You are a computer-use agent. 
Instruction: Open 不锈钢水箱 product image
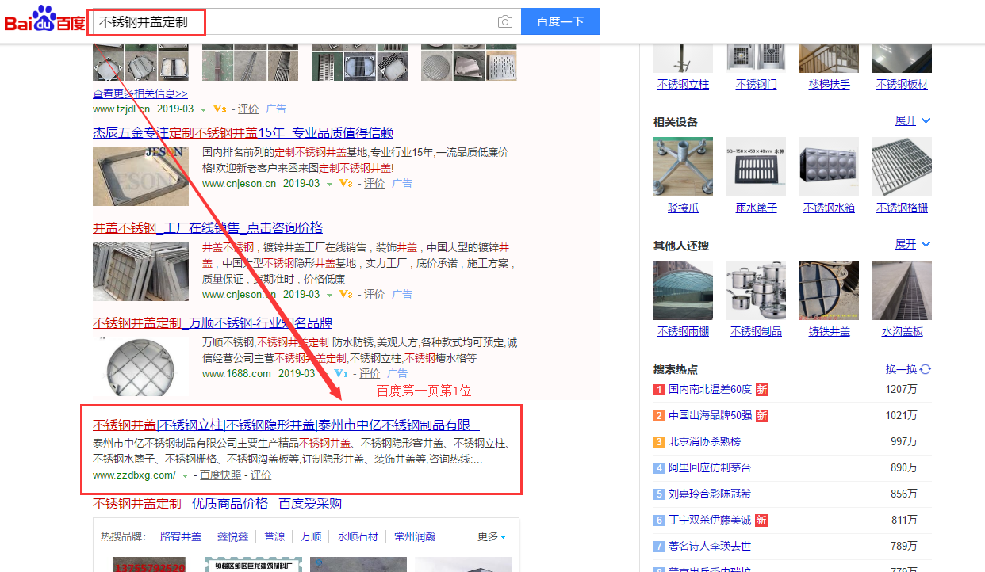(829, 166)
